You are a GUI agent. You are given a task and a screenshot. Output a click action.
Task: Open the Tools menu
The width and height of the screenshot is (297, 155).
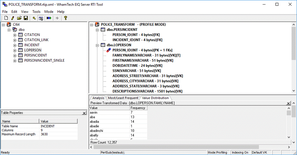click(36, 12)
